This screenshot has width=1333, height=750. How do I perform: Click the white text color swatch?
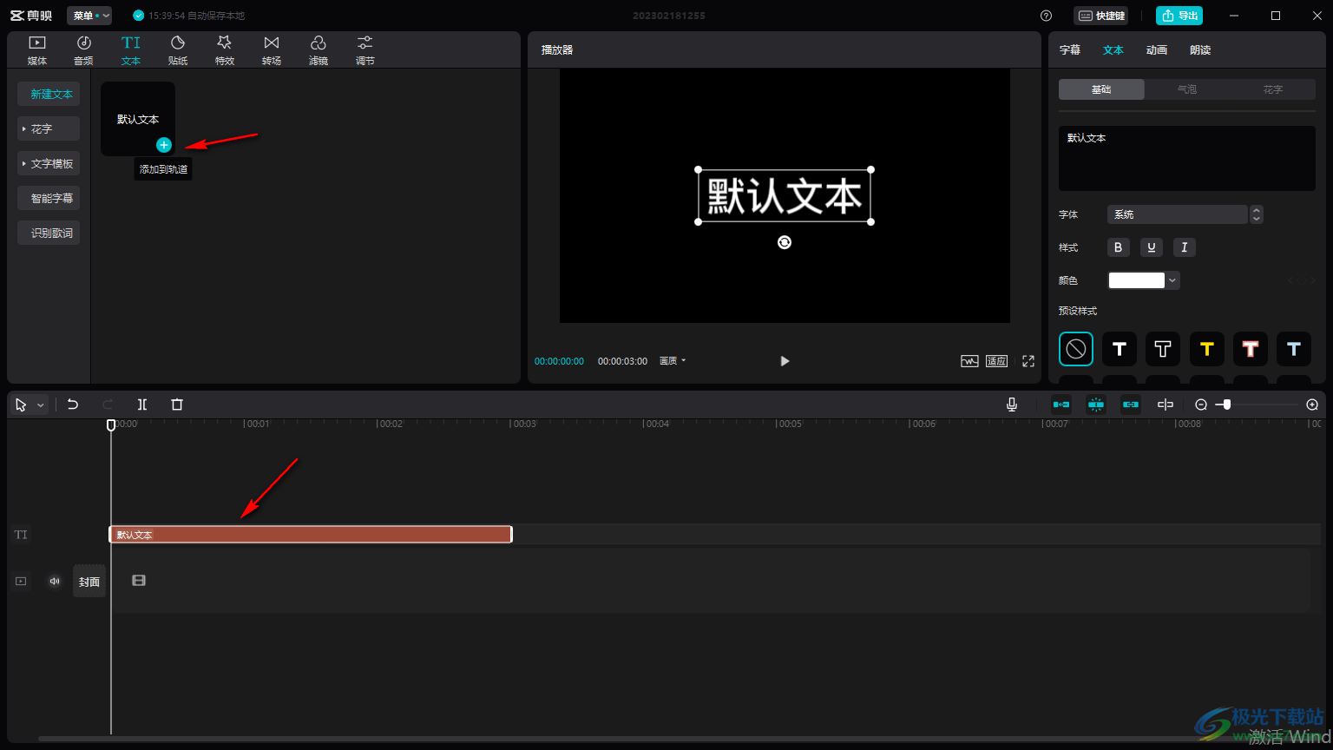coord(1137,280)
